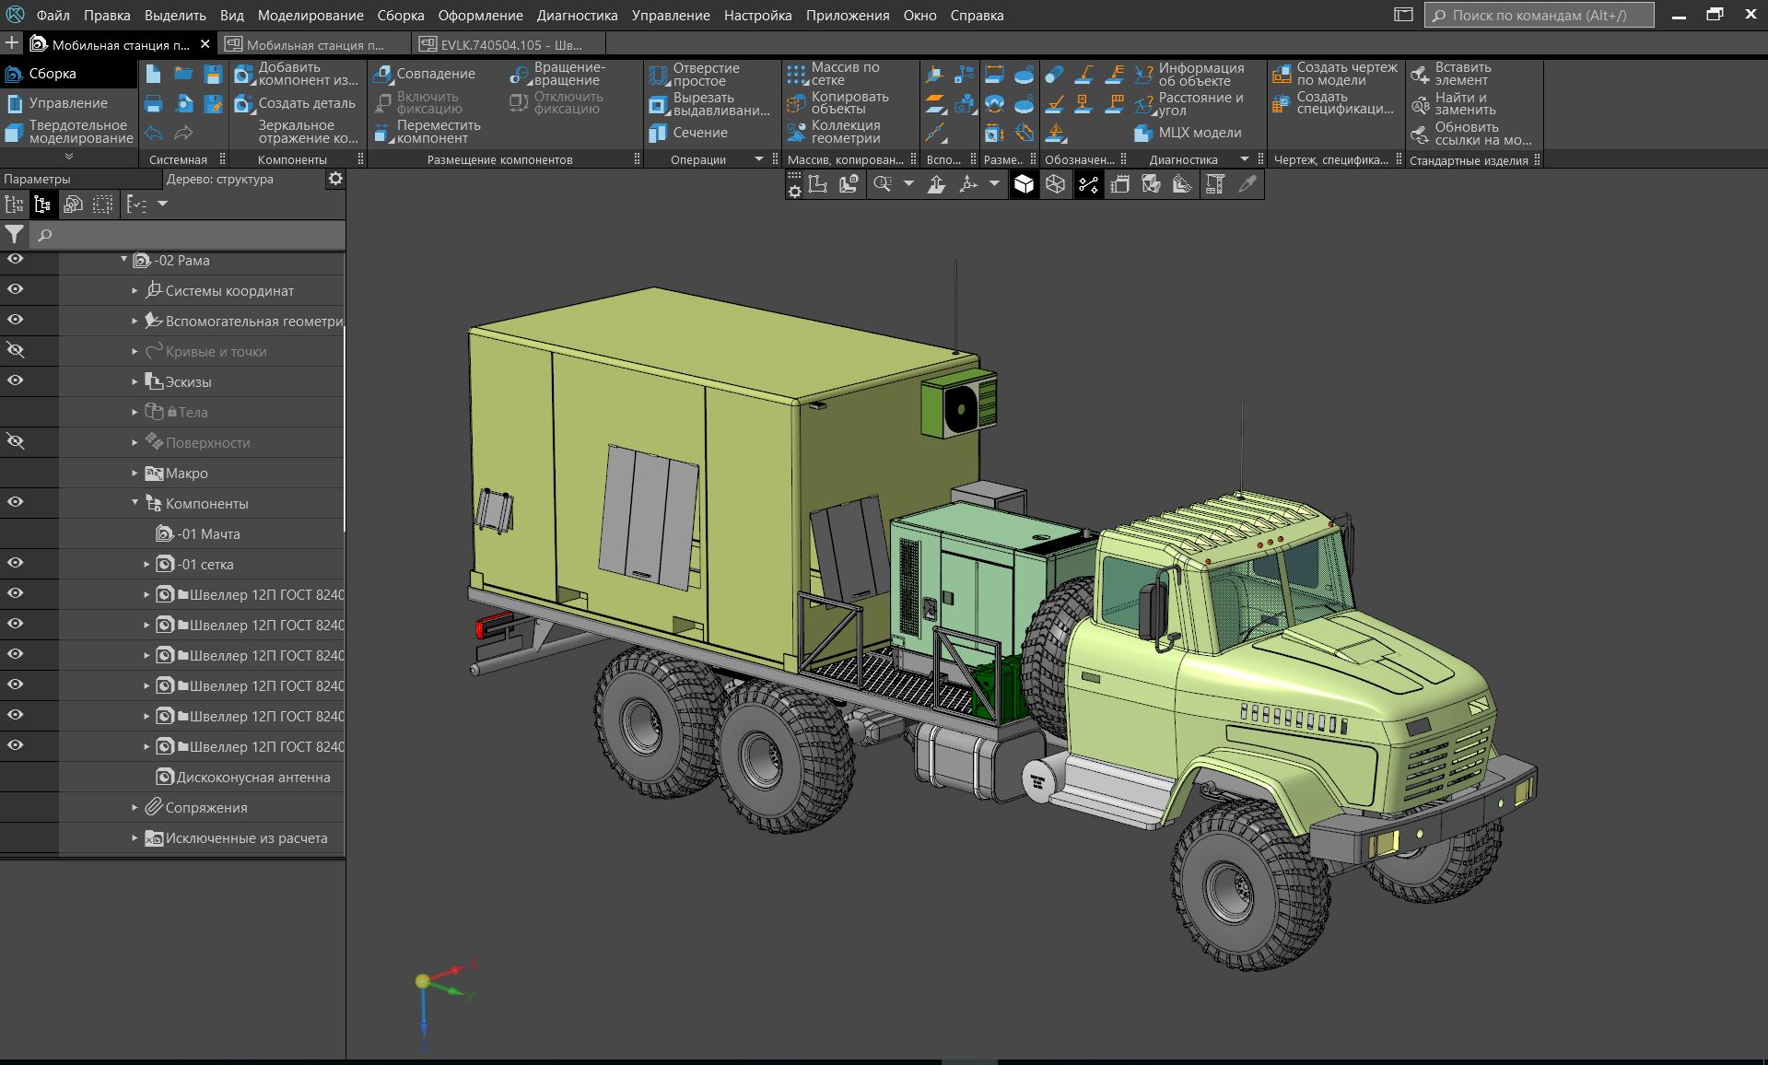The width and height of the screenshot is (1768, 1065).
Task: Show hidden Поверхности via eye icon
Action: pos(16,441)
